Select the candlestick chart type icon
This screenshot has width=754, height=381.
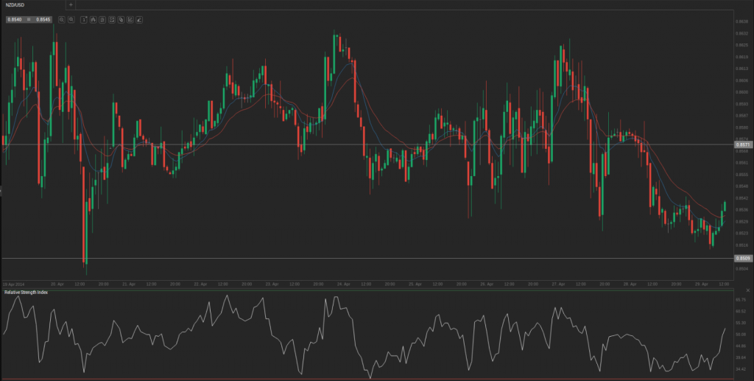(93, 19)
